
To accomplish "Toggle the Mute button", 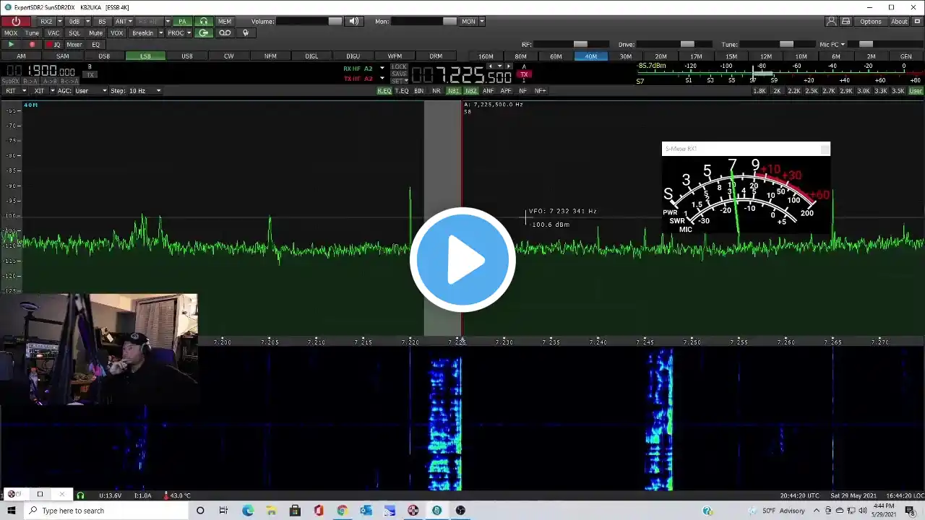I will 95,33.
